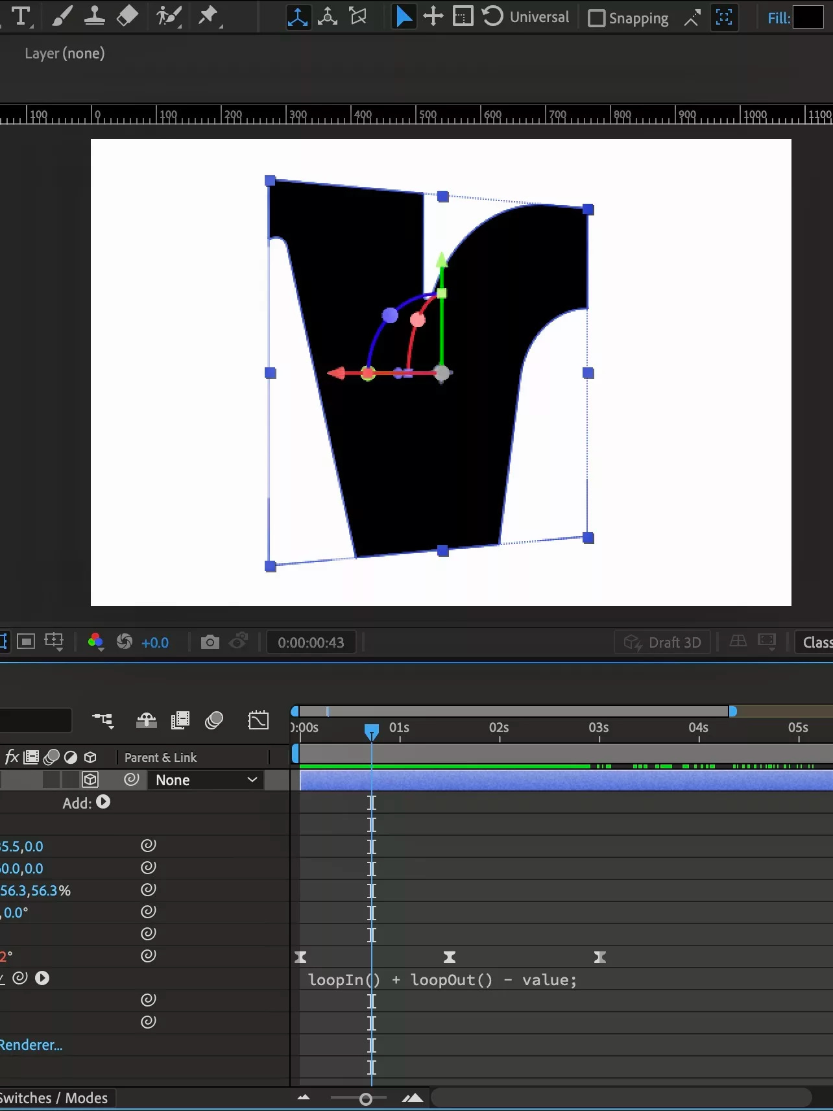Open the None parent dropdown
Screen dimensions: 833x1111
[206, 779]
